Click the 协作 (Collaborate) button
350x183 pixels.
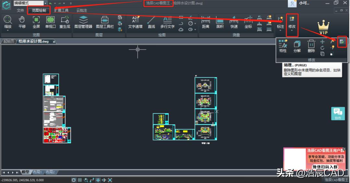tap(338, 114)
